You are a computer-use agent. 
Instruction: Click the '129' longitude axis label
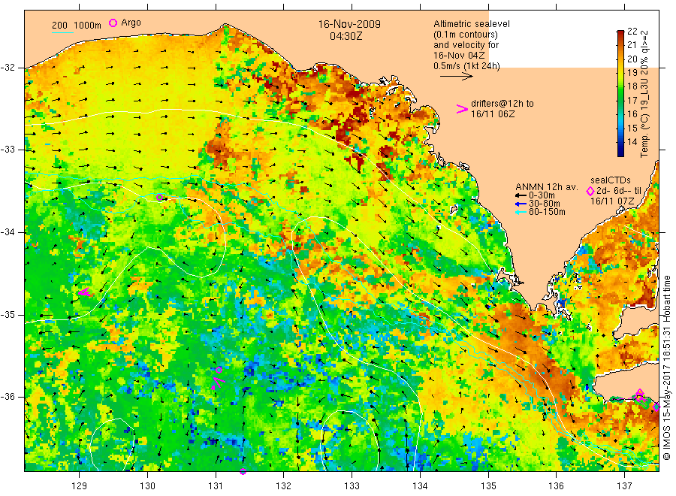(80, 486)
